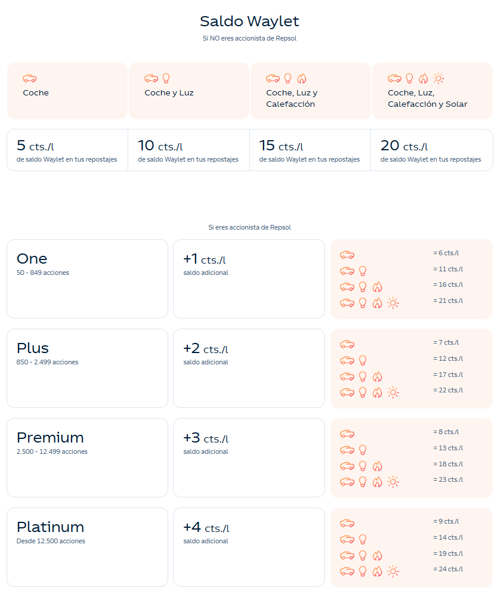The height and width of the screenshot is (594, 498).
Task: Select the Coche, Luz, Calefacción y Solar card
Action: (x=432, y=91)
